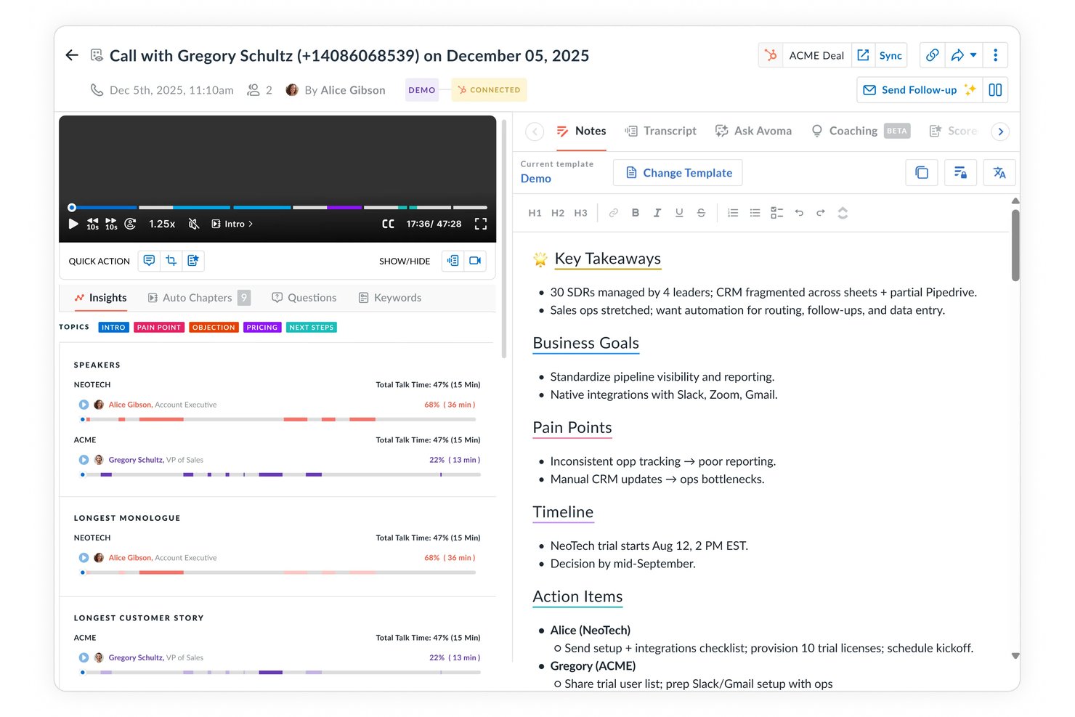Rewind the recording 10 seconds

(x=93, y=224)
